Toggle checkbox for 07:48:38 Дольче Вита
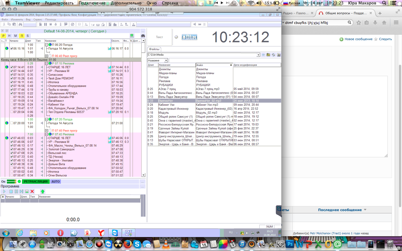Image resolution: width=402 pixels, height=251 pixels. pos(12,164)
